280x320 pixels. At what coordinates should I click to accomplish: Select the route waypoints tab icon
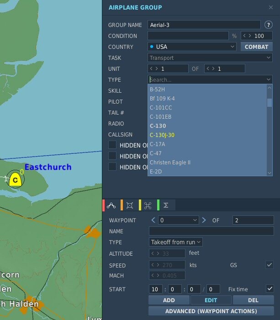(x=111, y=205)
